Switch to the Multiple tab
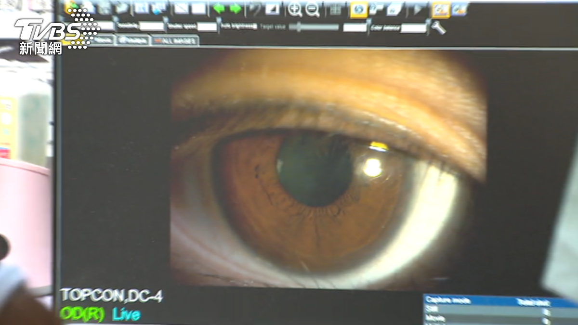 pyautogui.click(x=133, y=41)
